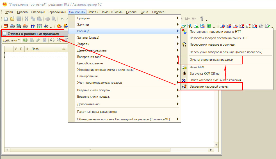
Task: Open dropdown arrow next to wrench icon
Action: [x=207, y=20]
